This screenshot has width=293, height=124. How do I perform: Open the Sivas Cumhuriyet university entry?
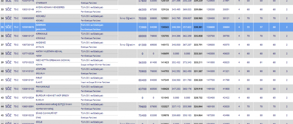click(x=46, y=113)
